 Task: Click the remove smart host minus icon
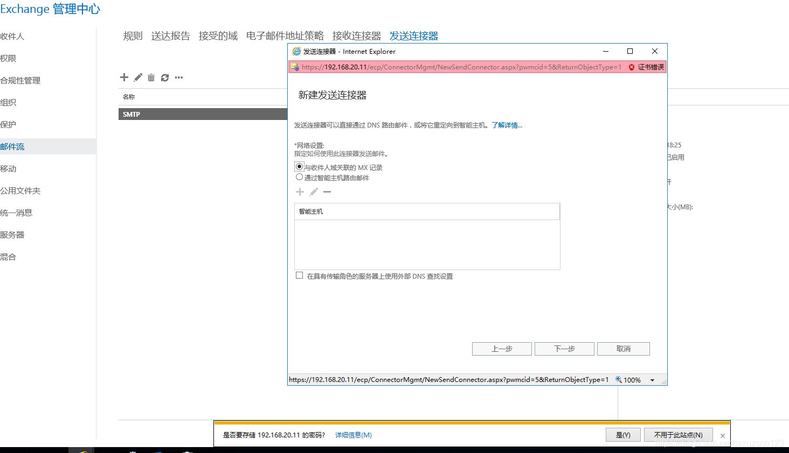click(327, 192)
